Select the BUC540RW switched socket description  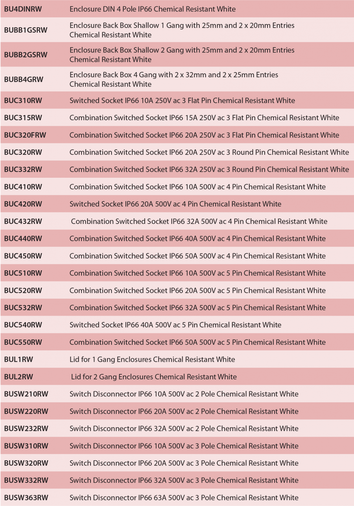click(175, 325)
